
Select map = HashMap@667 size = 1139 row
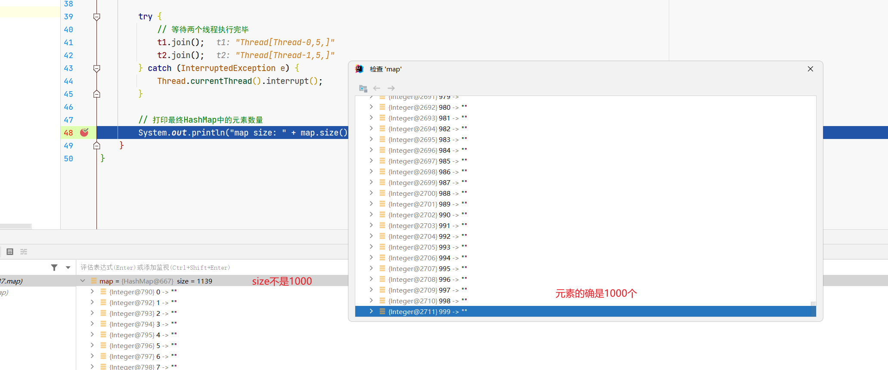point(213,281)
